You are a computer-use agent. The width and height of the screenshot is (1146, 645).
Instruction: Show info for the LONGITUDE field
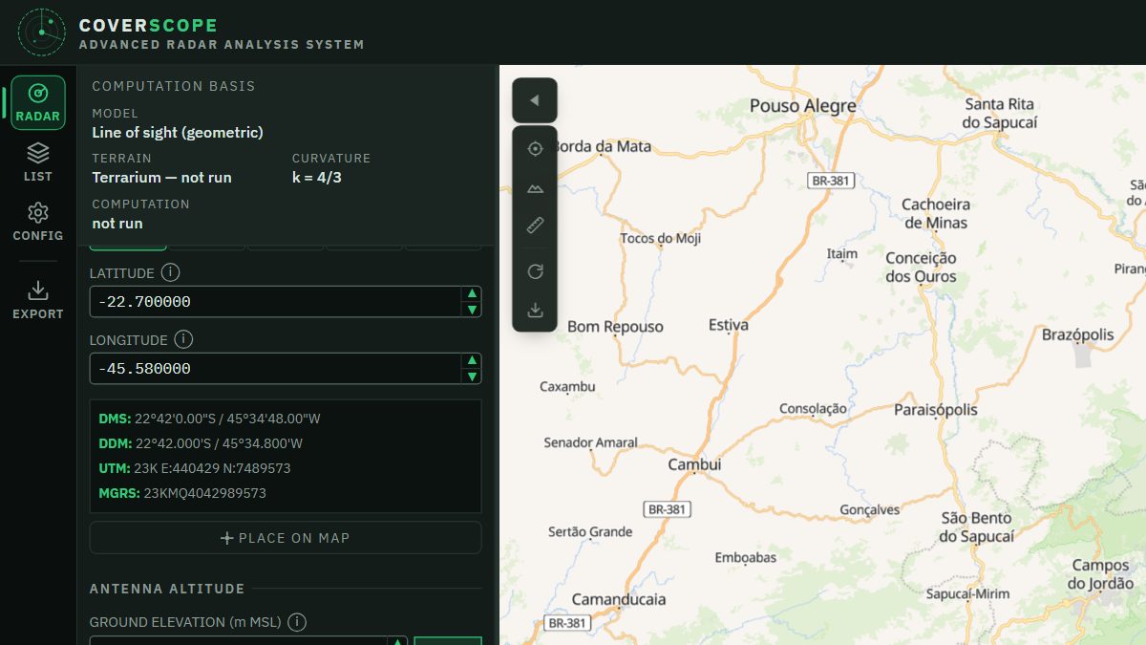(x=183, y=339)
